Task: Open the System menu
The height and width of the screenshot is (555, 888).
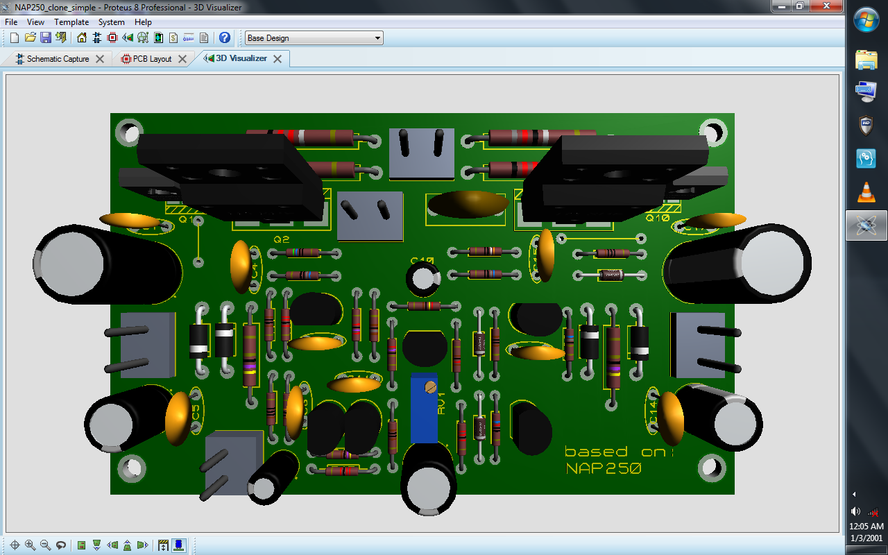Action: click(111, 22)
